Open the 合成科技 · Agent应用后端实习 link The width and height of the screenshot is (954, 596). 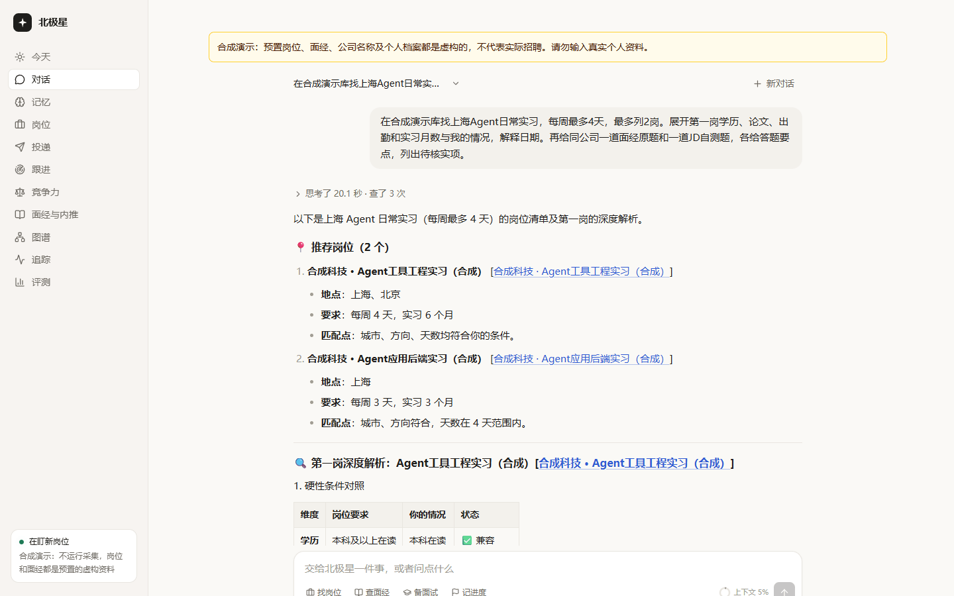(x=581, y=359)
